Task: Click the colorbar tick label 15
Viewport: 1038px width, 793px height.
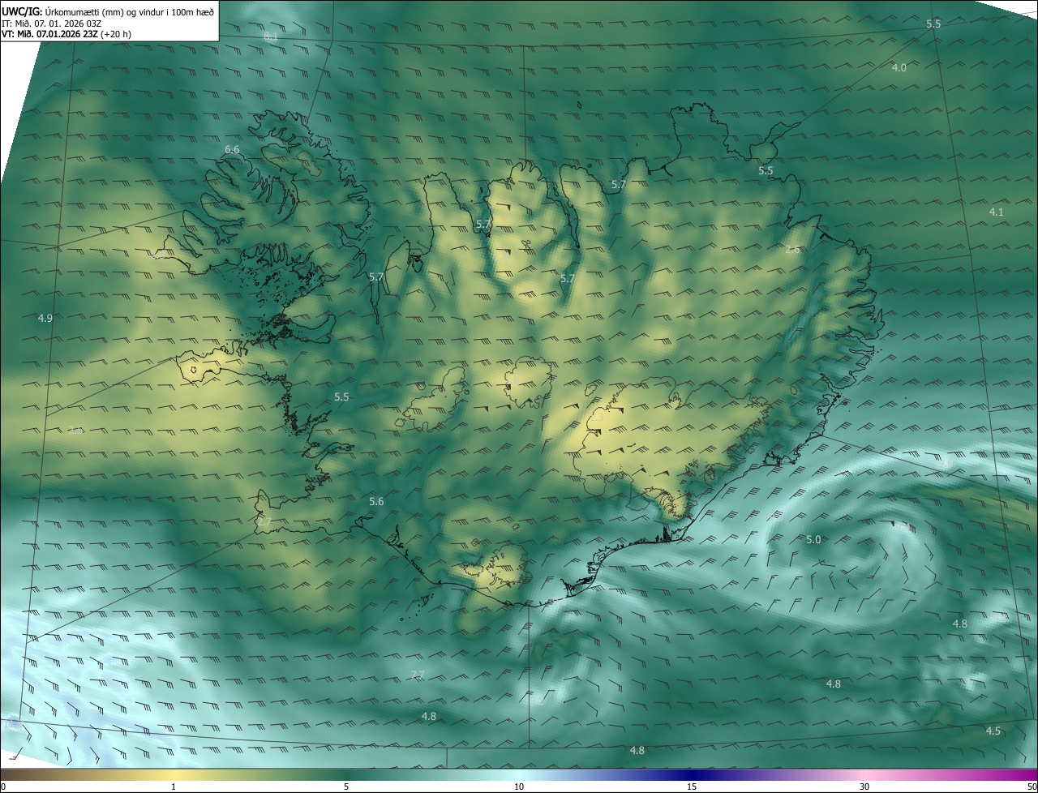Action: (692, 787)
